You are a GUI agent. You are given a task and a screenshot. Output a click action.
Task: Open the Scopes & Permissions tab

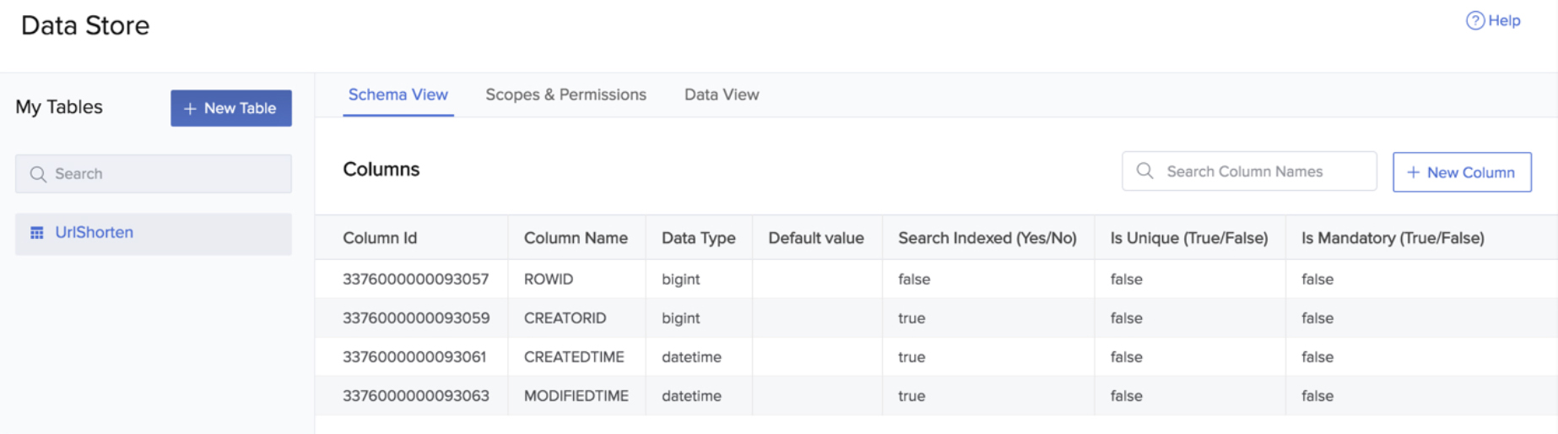(565, 95)
